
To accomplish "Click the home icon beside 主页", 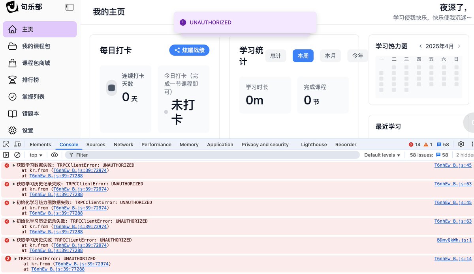I will coord(13,29).
